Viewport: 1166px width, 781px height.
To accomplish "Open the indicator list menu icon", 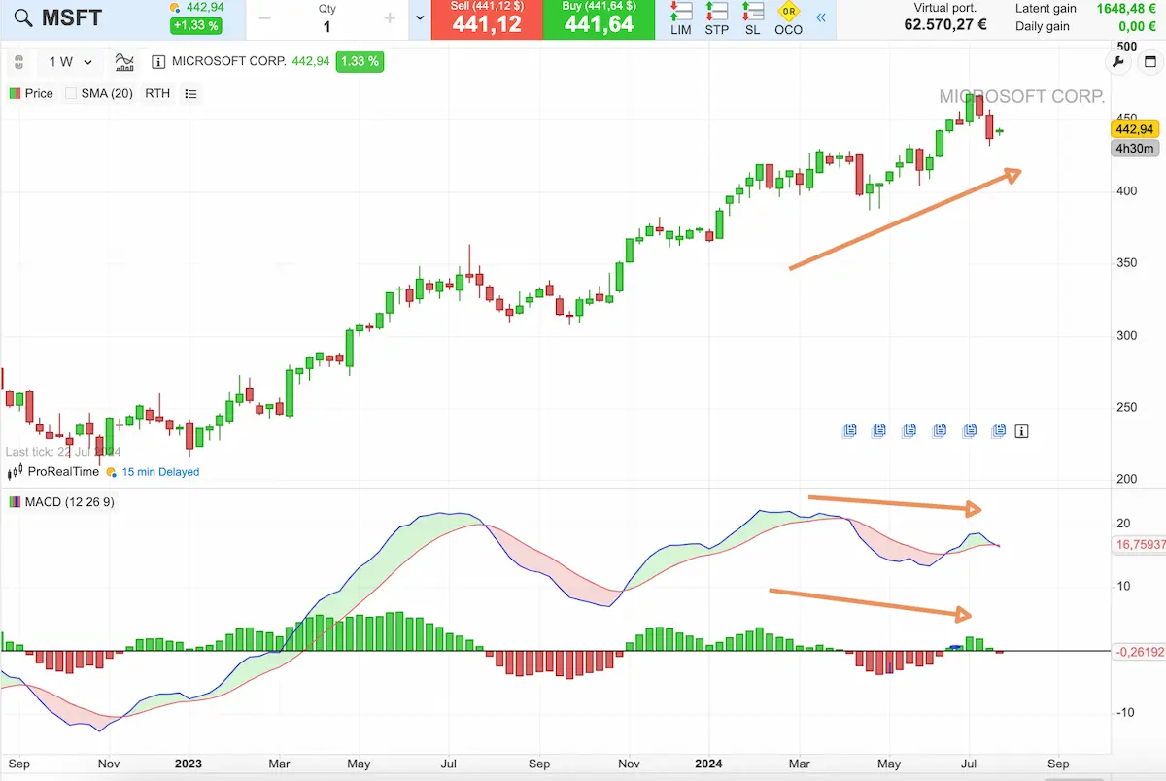I will pyautogui.click(x=190, y=94).
